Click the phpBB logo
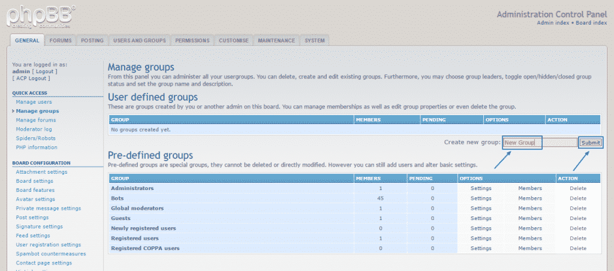614x271 pixels. click(41, 17)
